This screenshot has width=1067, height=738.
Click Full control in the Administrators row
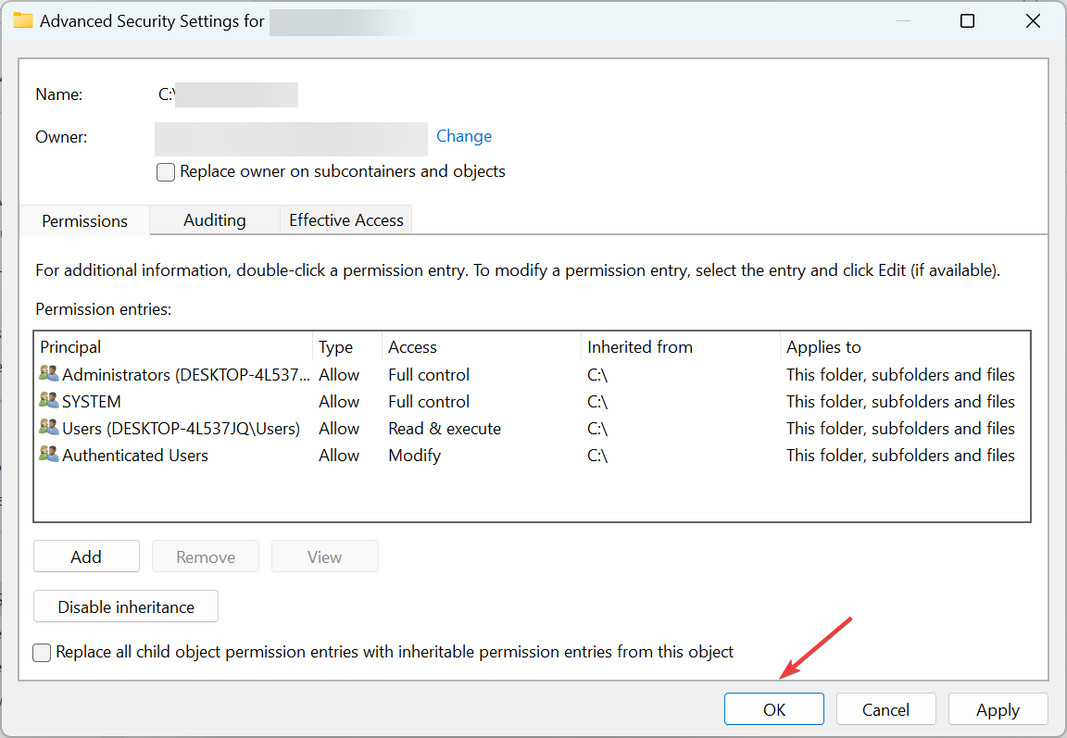(x=429, y=374)
